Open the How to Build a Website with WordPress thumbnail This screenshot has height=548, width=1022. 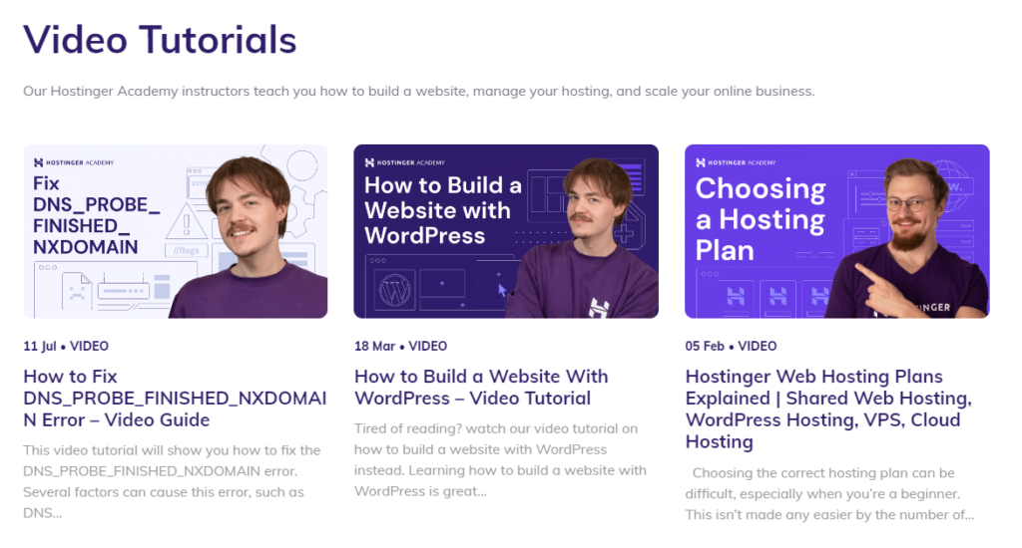coord(506,231)
